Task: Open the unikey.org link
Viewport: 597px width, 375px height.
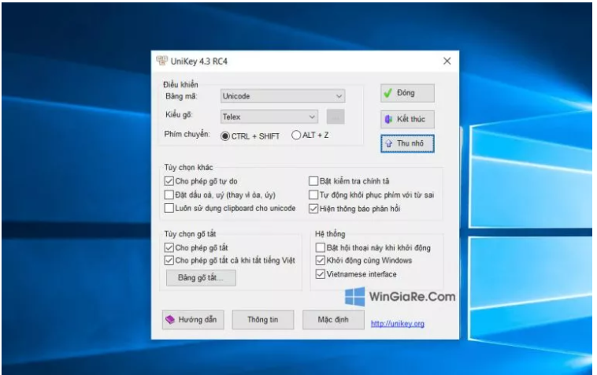Action: pos(398,323)
